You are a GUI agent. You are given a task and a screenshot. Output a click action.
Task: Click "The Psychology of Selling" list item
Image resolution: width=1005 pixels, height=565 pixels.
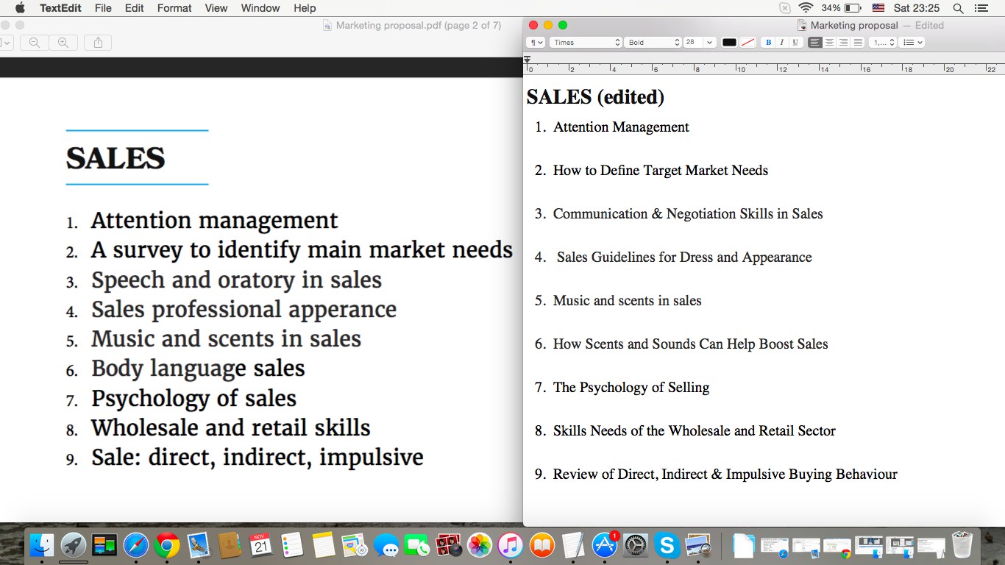pyautogui.click(x=631, y=388)
